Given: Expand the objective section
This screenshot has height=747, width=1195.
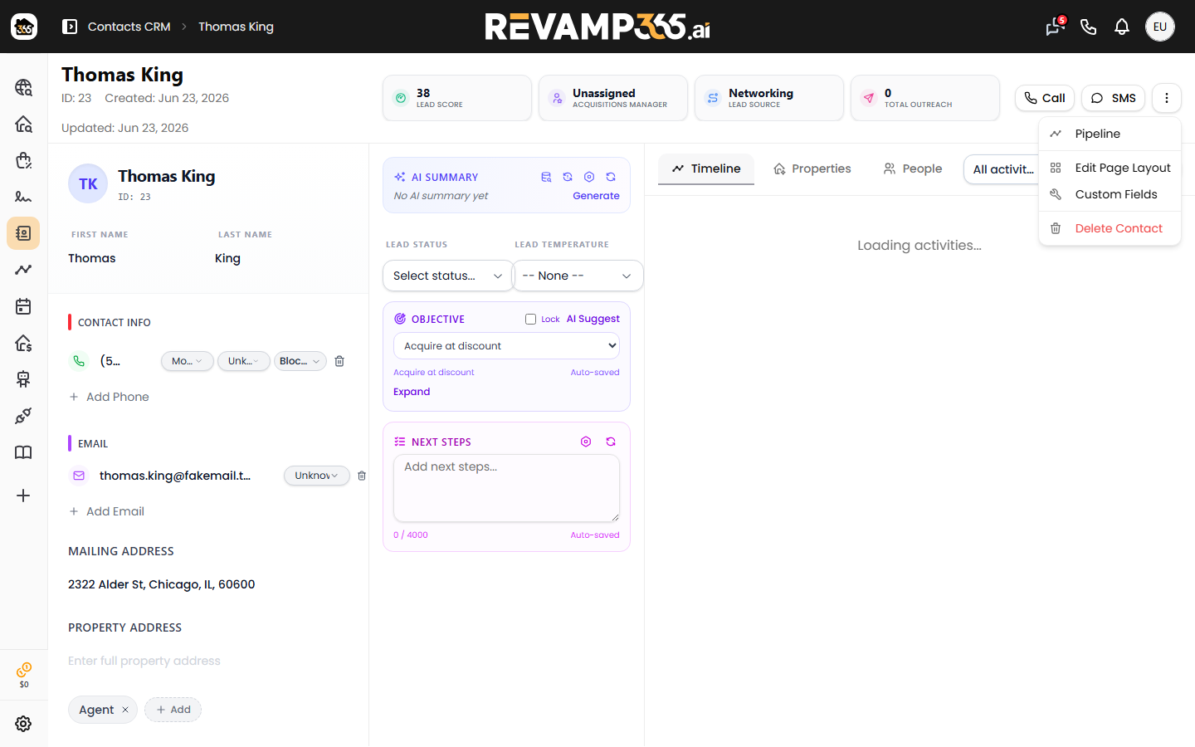Looking at the screenshot, I should coord(412,392).
